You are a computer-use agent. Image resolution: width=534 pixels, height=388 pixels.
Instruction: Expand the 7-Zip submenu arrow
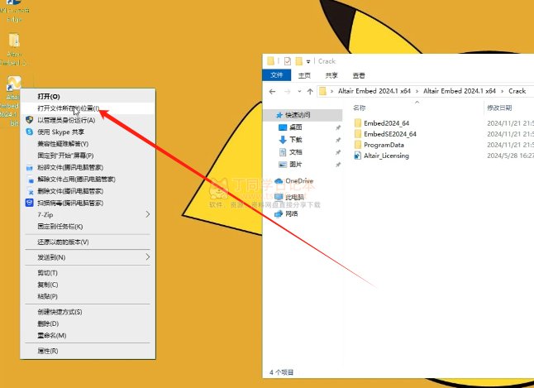[147, 214]
